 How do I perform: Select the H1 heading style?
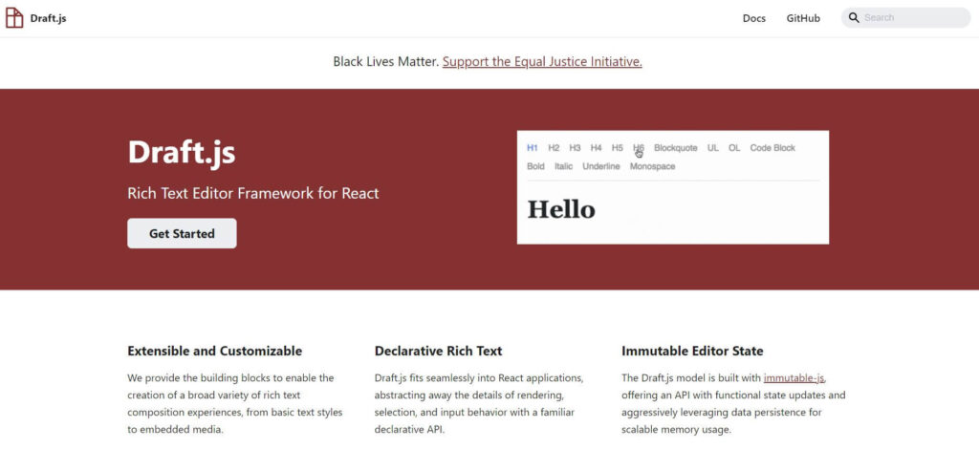[x=533, y=148]
